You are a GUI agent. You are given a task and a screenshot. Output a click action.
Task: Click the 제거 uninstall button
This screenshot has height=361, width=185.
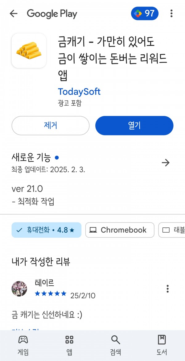[x=50, y=126]
